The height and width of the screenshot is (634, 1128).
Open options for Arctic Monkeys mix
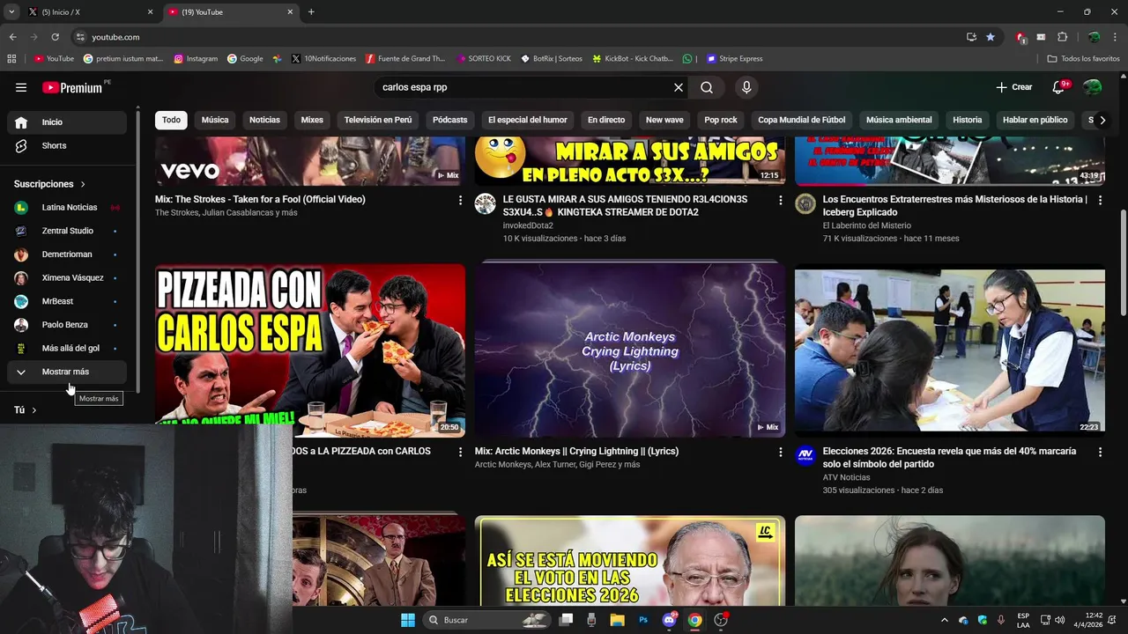coord(780,453)
